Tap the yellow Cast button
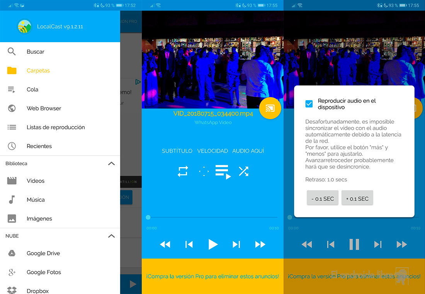425x294 pixels. (x=270, y=108)
